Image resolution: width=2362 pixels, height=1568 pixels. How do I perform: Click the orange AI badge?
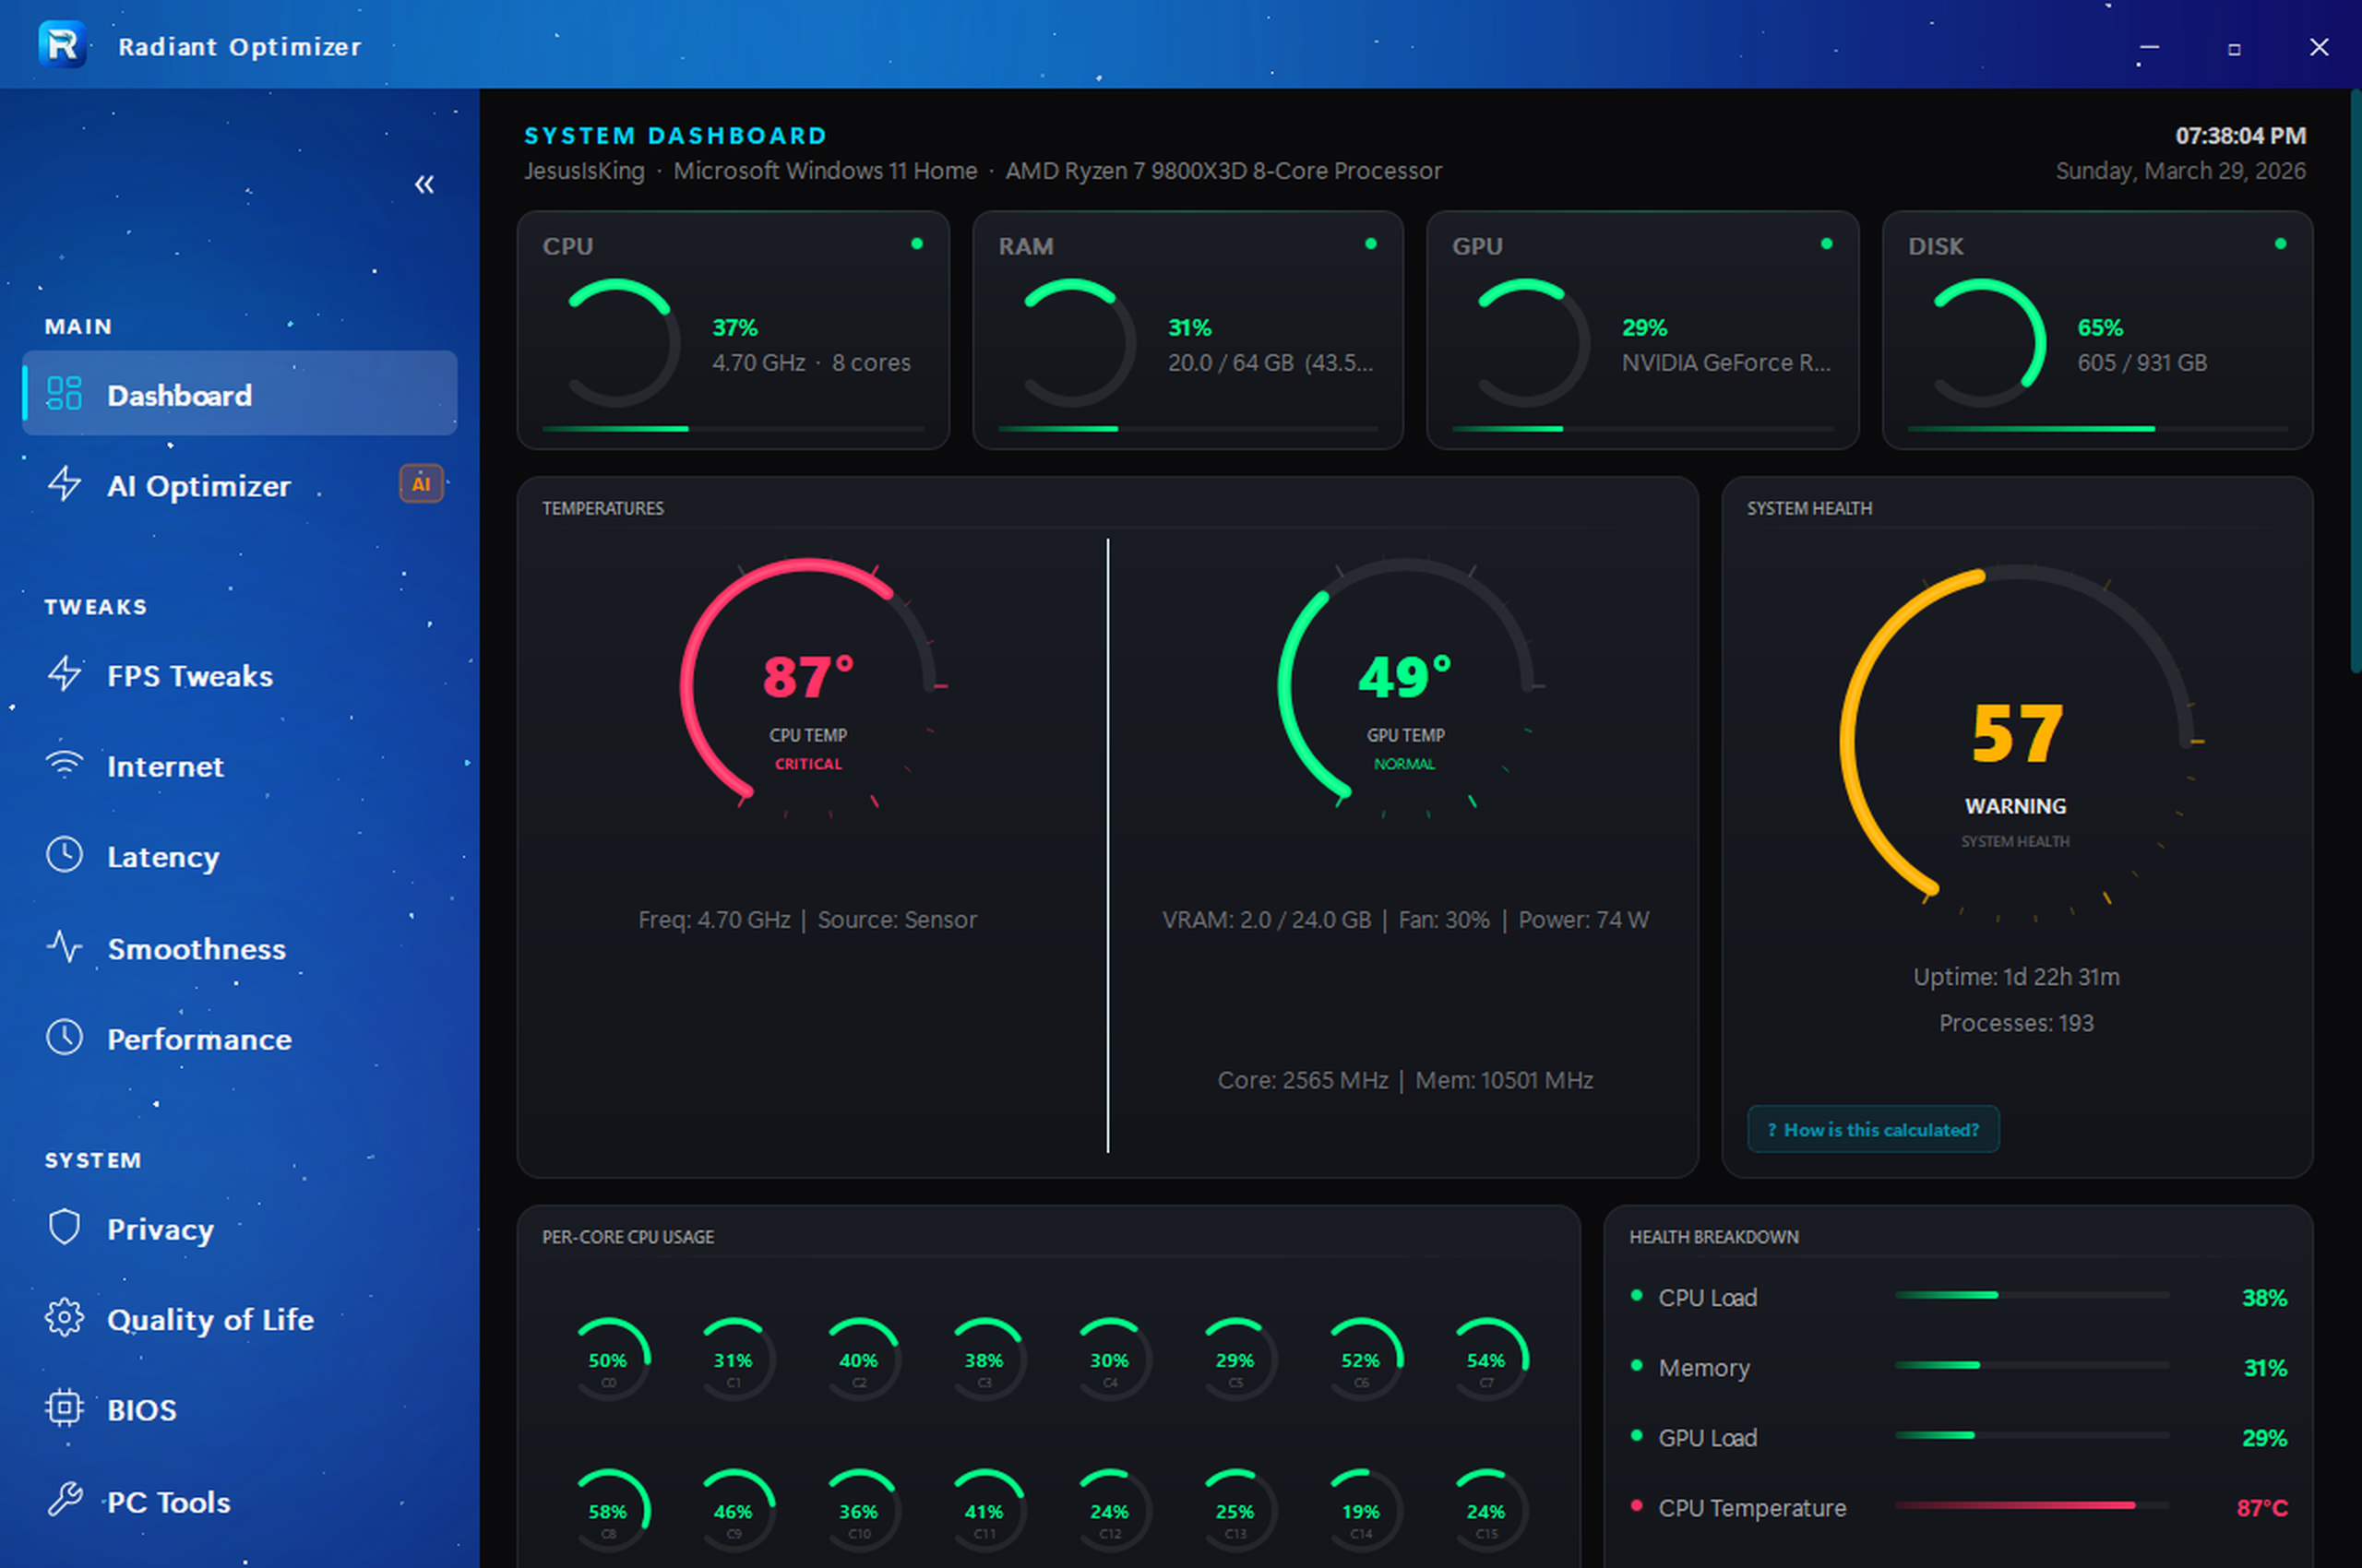click(x=421, y=483)
